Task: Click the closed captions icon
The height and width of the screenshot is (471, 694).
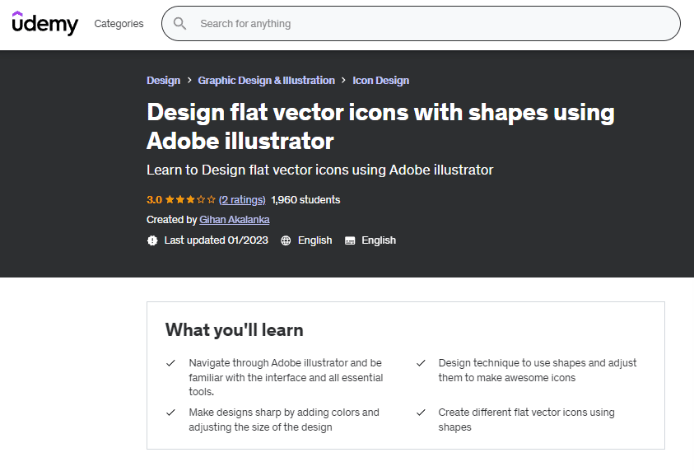Action: pyautogui.click(x=350, y=240)
